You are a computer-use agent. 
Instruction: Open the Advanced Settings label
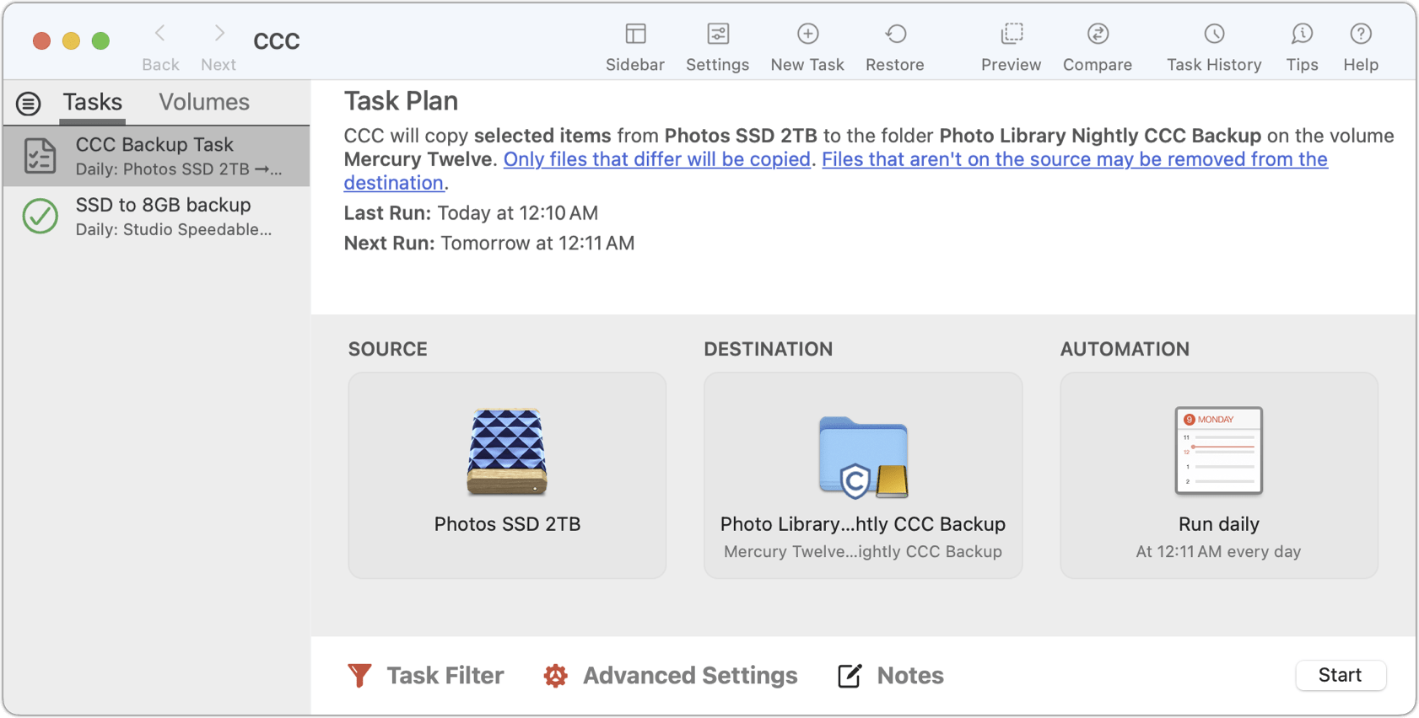coord(690,676)
